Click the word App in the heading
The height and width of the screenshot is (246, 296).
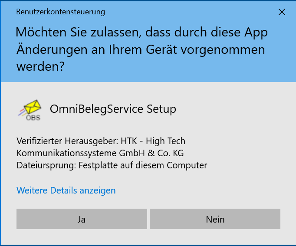[256, 33]
